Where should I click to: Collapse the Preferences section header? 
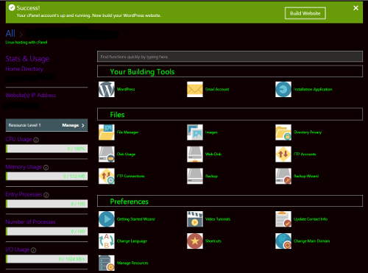230,201
